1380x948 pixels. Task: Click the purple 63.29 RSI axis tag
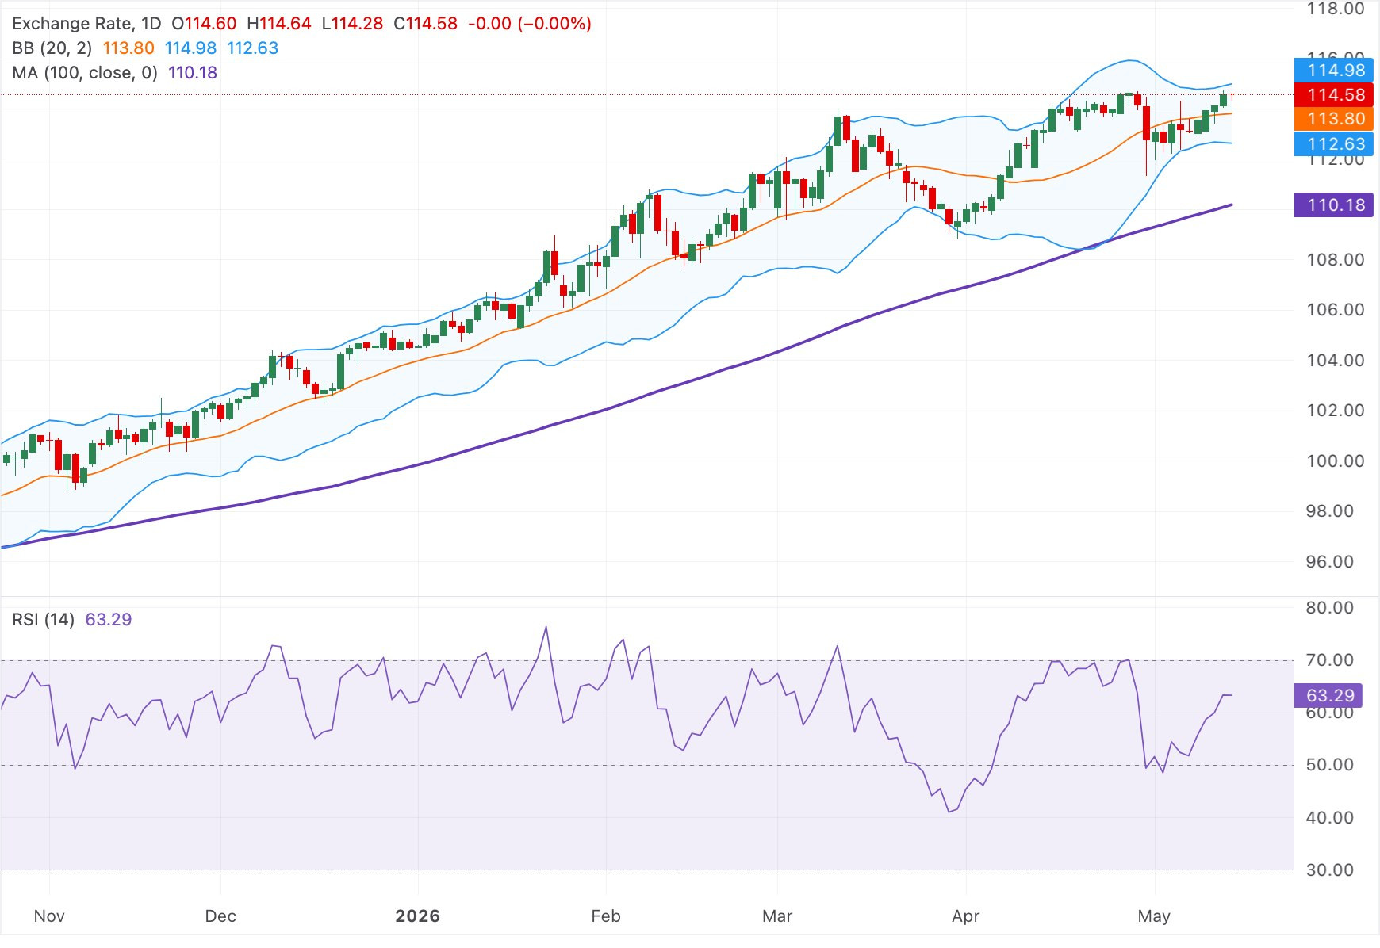pos(1328,696)
